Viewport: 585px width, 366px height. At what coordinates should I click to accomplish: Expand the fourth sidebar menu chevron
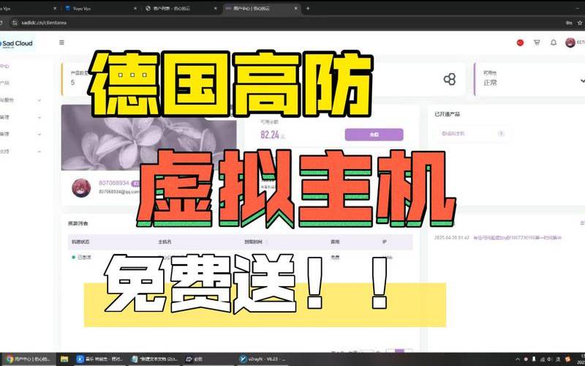(39, 117)
